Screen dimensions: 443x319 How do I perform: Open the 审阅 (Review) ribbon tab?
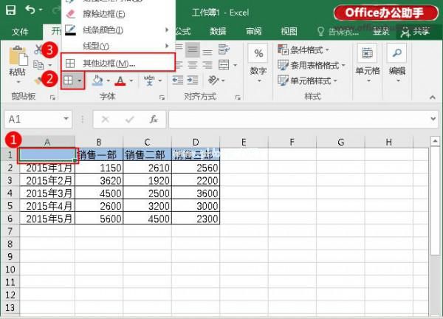click(x=254, y=32)
